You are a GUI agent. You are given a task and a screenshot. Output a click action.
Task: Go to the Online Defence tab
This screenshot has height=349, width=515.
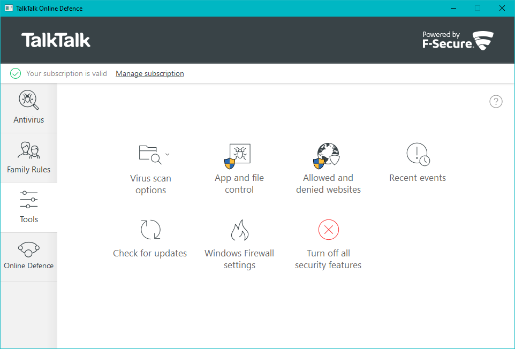tap(29, 257)
